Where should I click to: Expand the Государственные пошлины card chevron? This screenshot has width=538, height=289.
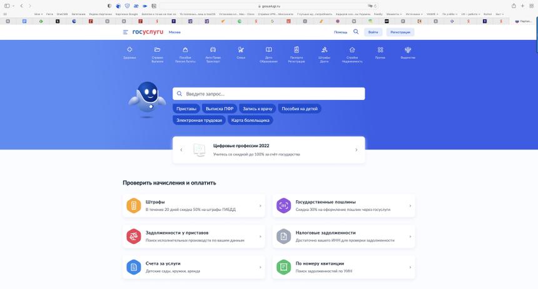pos(410,206)
